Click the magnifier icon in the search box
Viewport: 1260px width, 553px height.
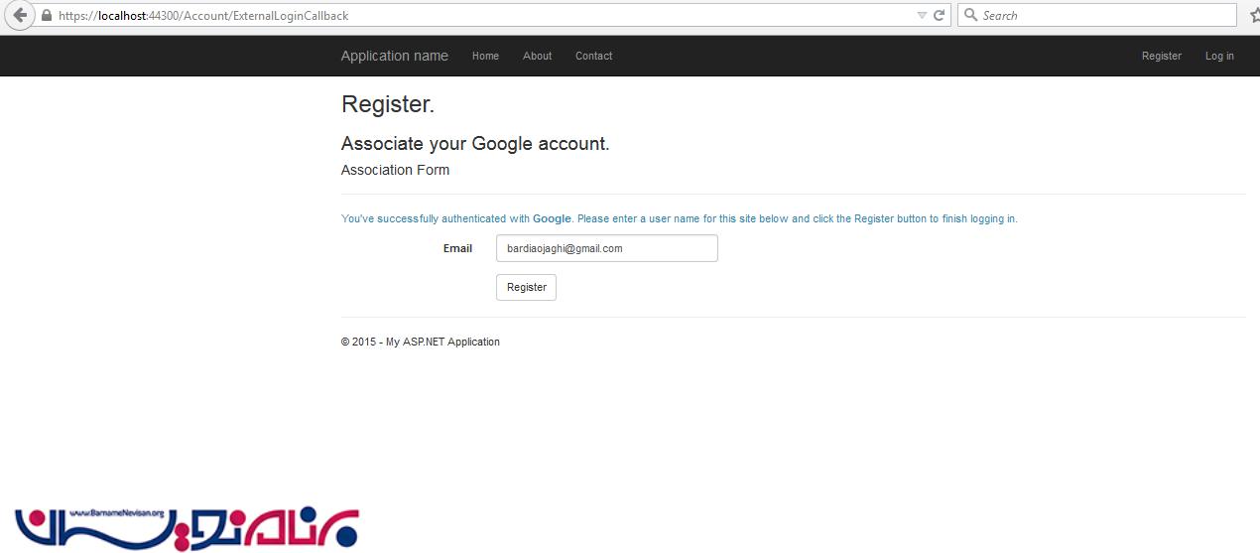[x=970, y=16]
